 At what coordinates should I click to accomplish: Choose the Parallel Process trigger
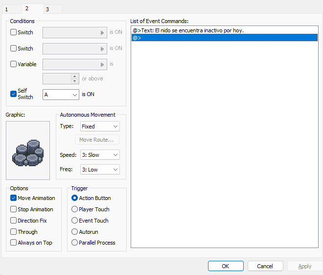click(75, 243)
